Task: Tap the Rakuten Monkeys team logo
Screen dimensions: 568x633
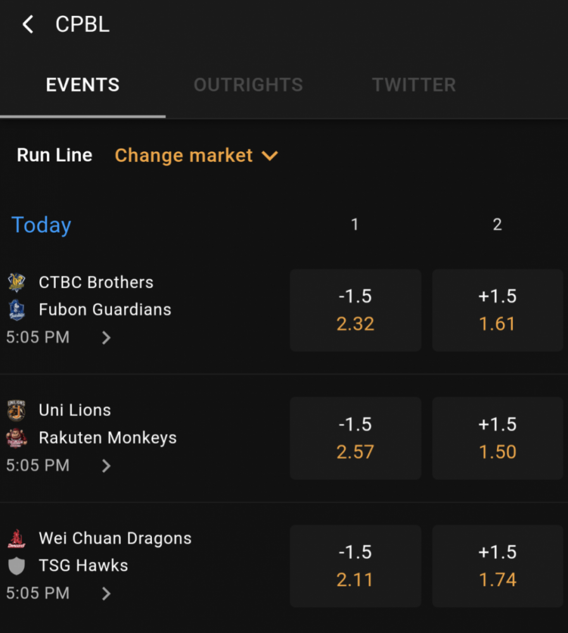Action: click(16, 437)
